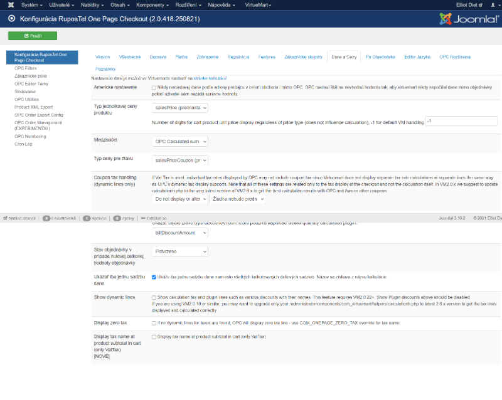
Task: Open the Potvrzeno order status dropdown
Action: (180, 251)
